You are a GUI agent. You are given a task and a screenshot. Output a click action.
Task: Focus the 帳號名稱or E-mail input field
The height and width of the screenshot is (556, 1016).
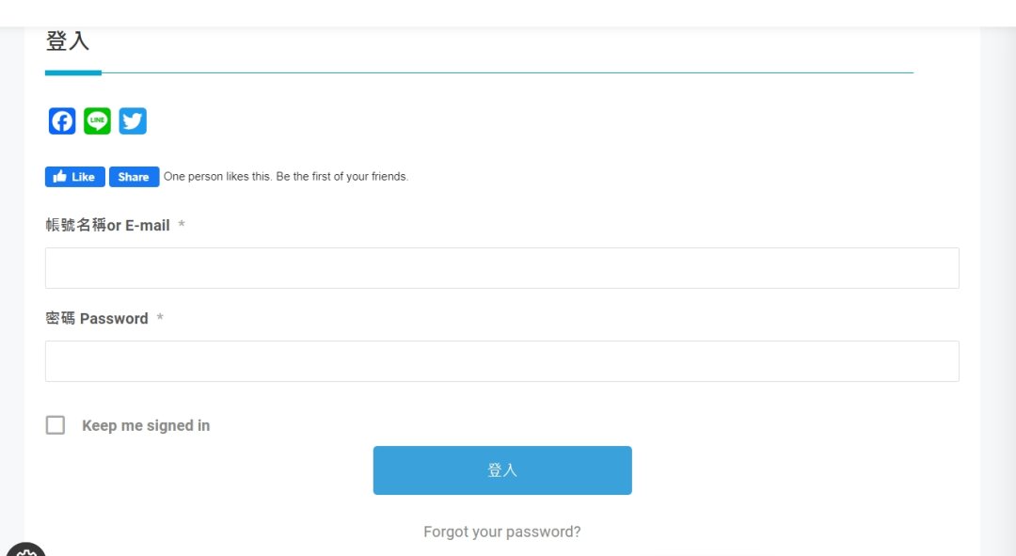[502, 268]
